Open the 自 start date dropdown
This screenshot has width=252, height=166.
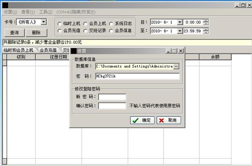click(x=180, y=22)
